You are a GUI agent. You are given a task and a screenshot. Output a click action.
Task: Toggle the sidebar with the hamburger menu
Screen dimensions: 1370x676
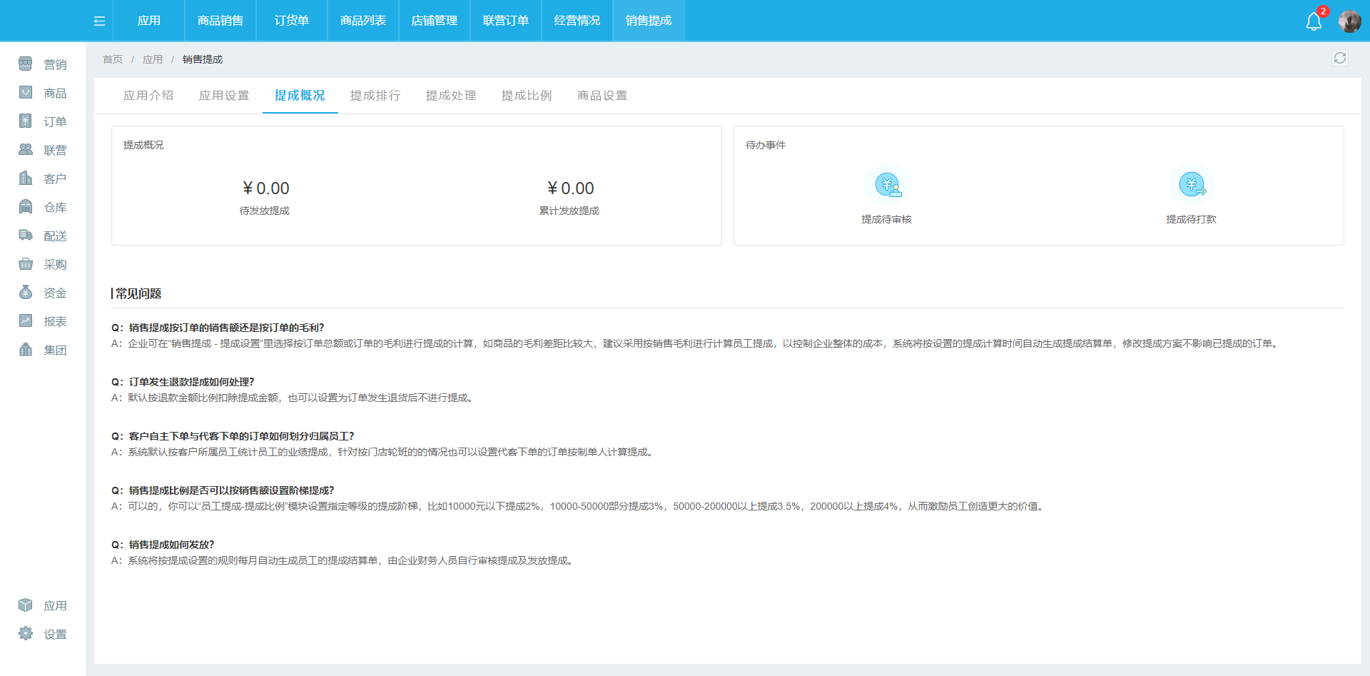[x=98, y=21]
